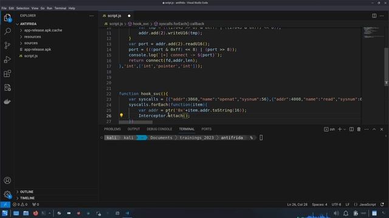
Task: Switch to the OUTPUT panel tab
Action: 134,129
